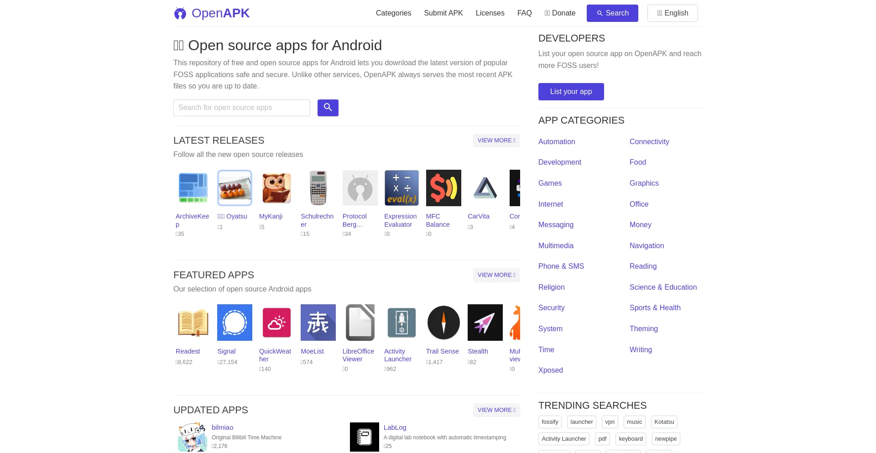
Task: Open the Theming category
Action: click(644, 328)
